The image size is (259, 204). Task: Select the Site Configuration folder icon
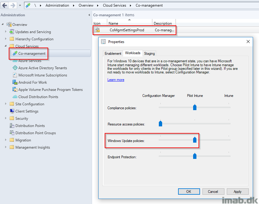pyautogui.click(x=12, y=104)
